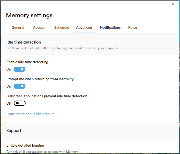Open the Account tab
Image resolution: width=180 pixels, height=154 pixels.
(40, 27)
